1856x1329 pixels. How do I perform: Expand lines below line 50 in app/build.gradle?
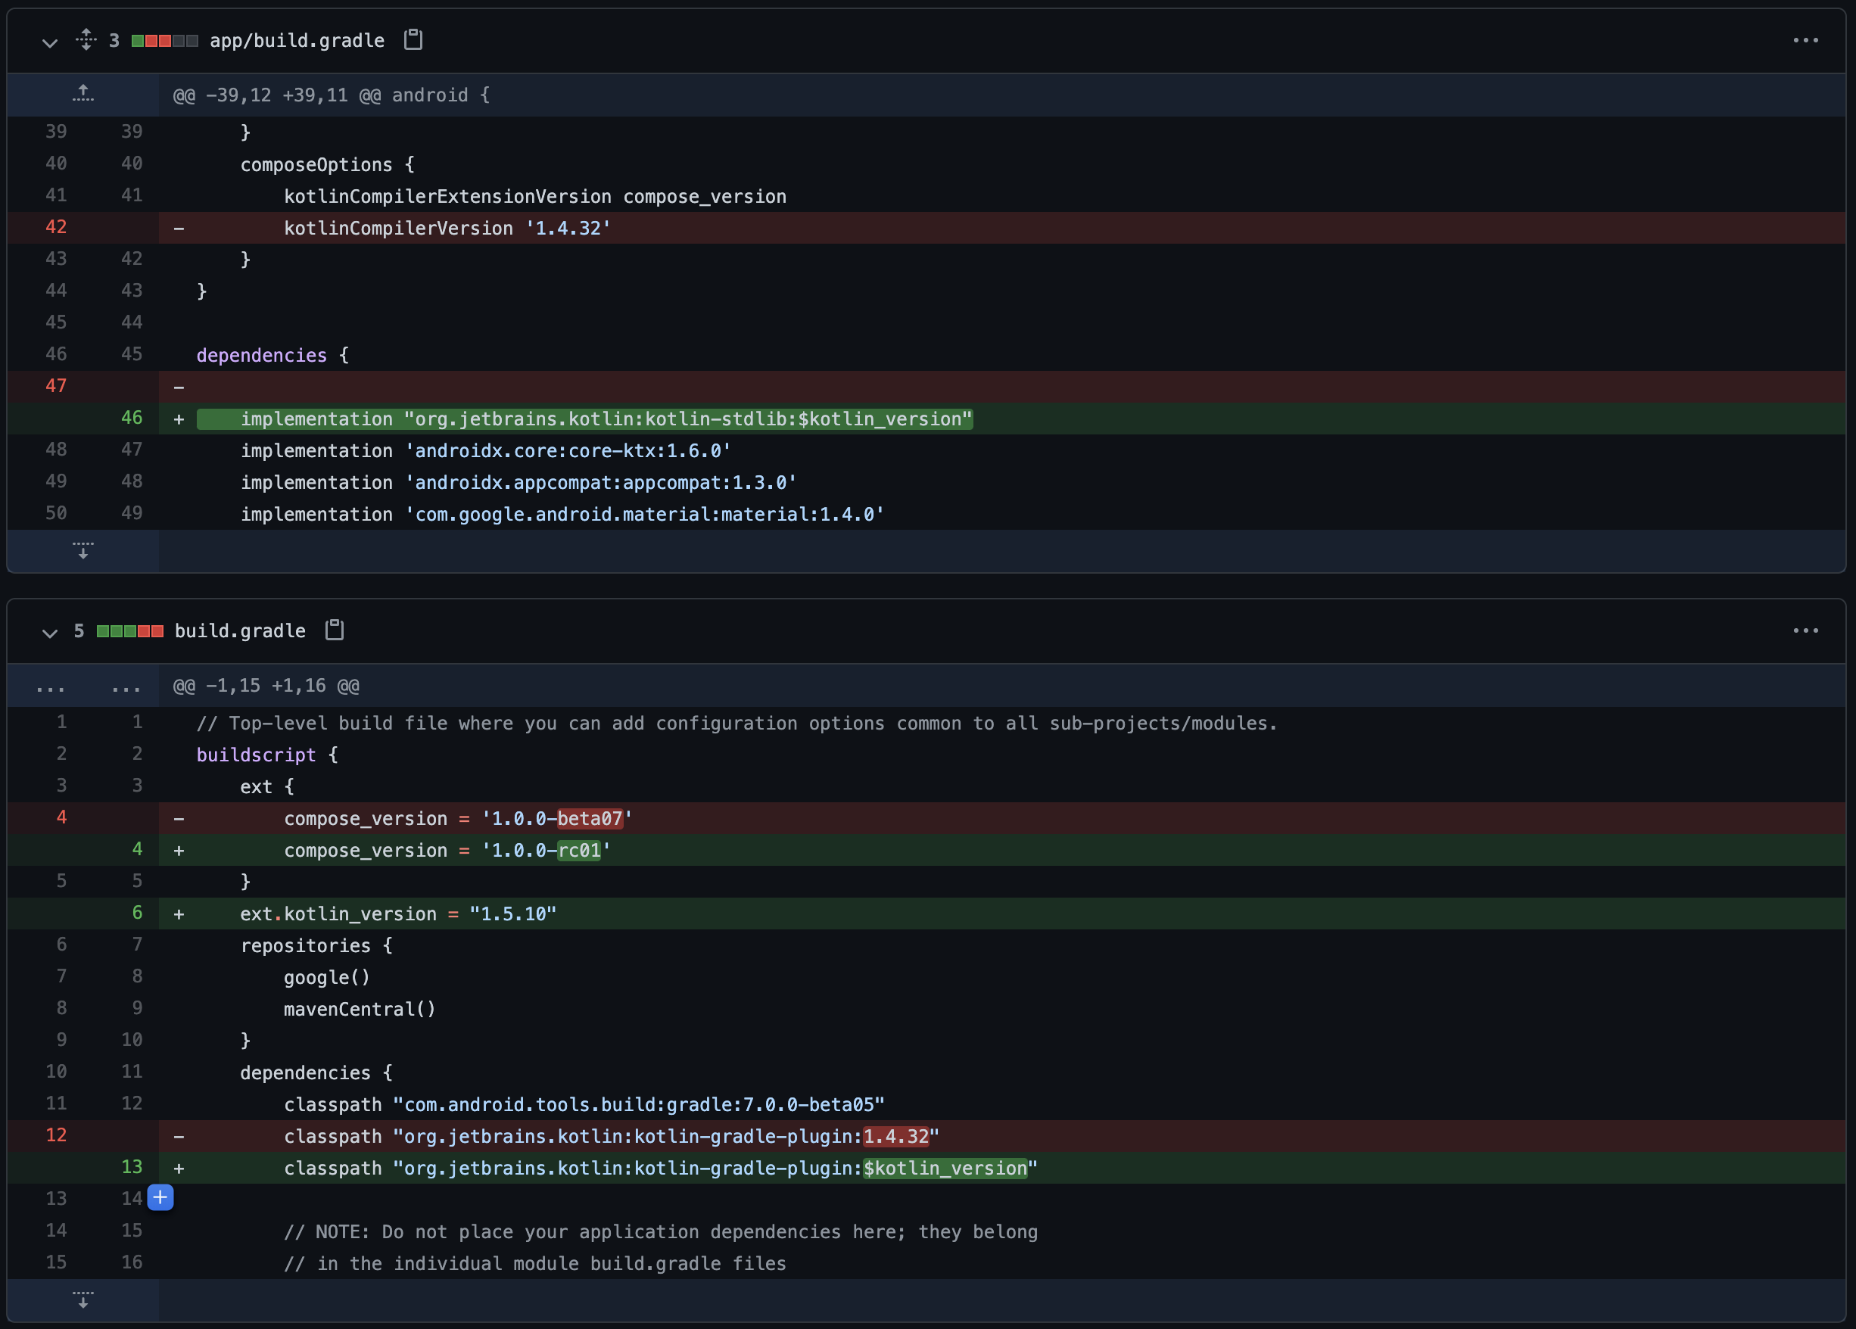click(83, 550)
